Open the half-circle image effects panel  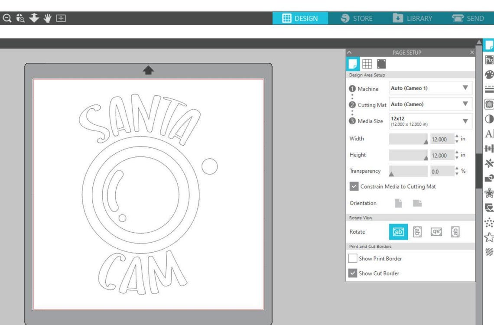(489, 119)
